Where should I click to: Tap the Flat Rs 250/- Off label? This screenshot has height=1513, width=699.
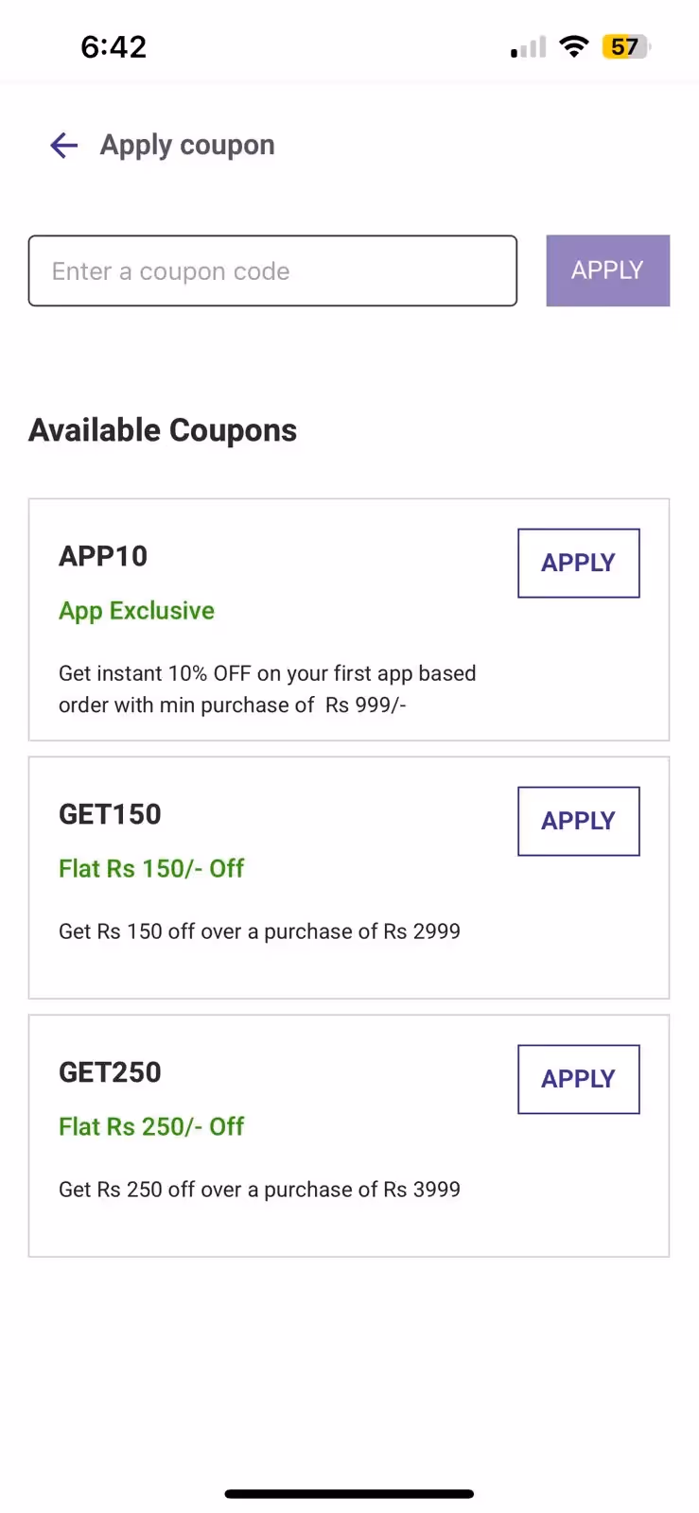tap(151, 1126)
